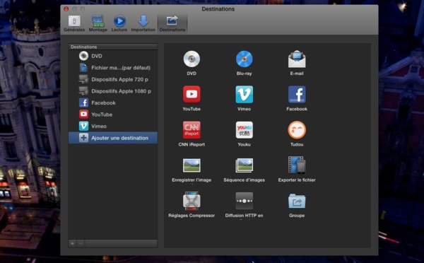Choose the Groupe folder icon
Screen dimensions: 424x263
pos(297,201)
